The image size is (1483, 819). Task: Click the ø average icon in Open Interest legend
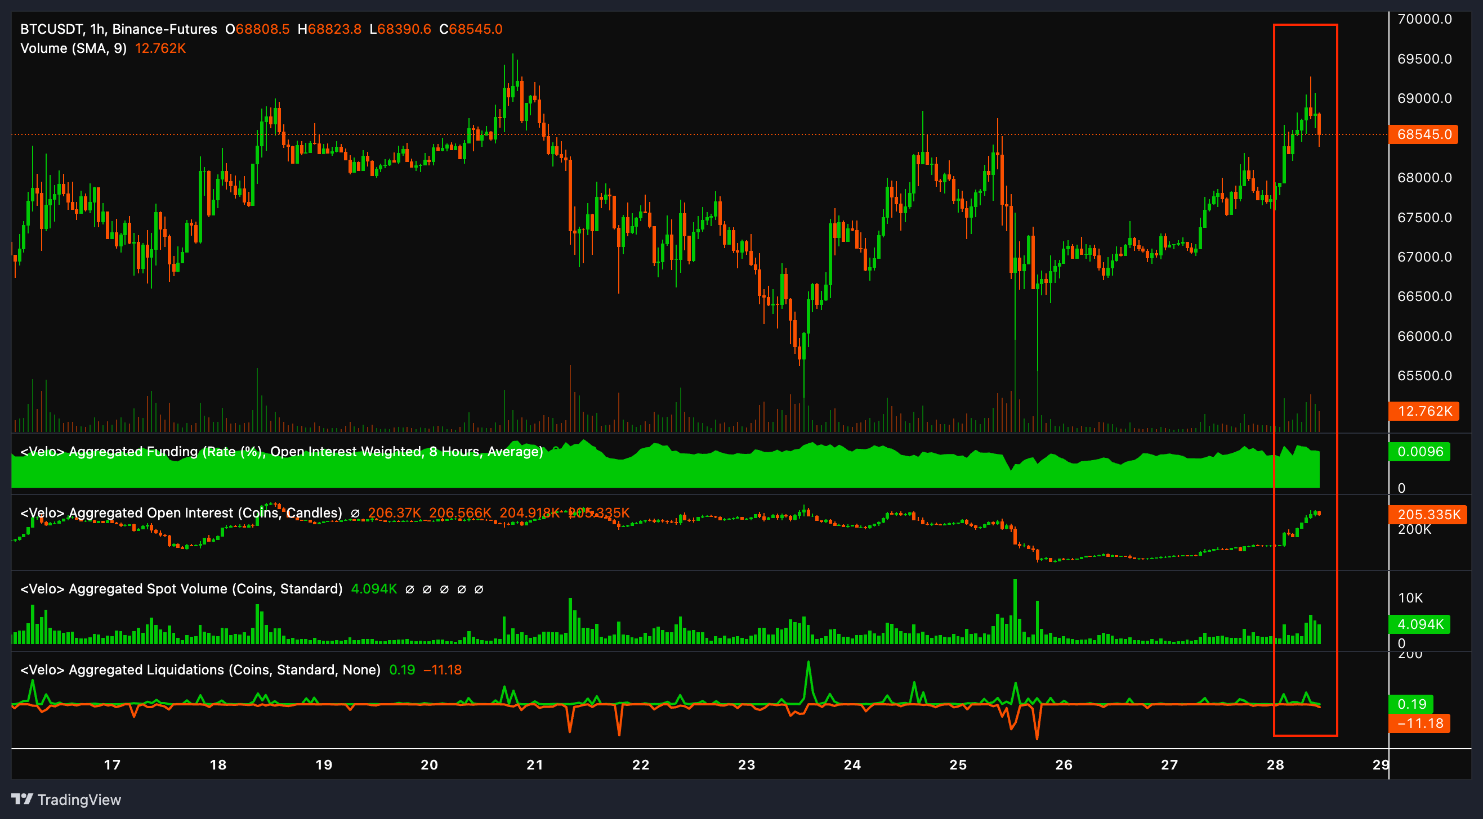tap(355, 513)
